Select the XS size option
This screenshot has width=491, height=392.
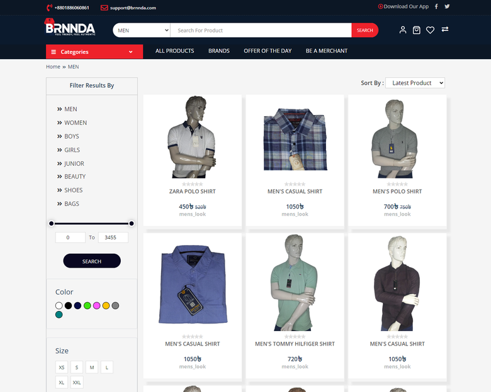click(x=62, y=367)
